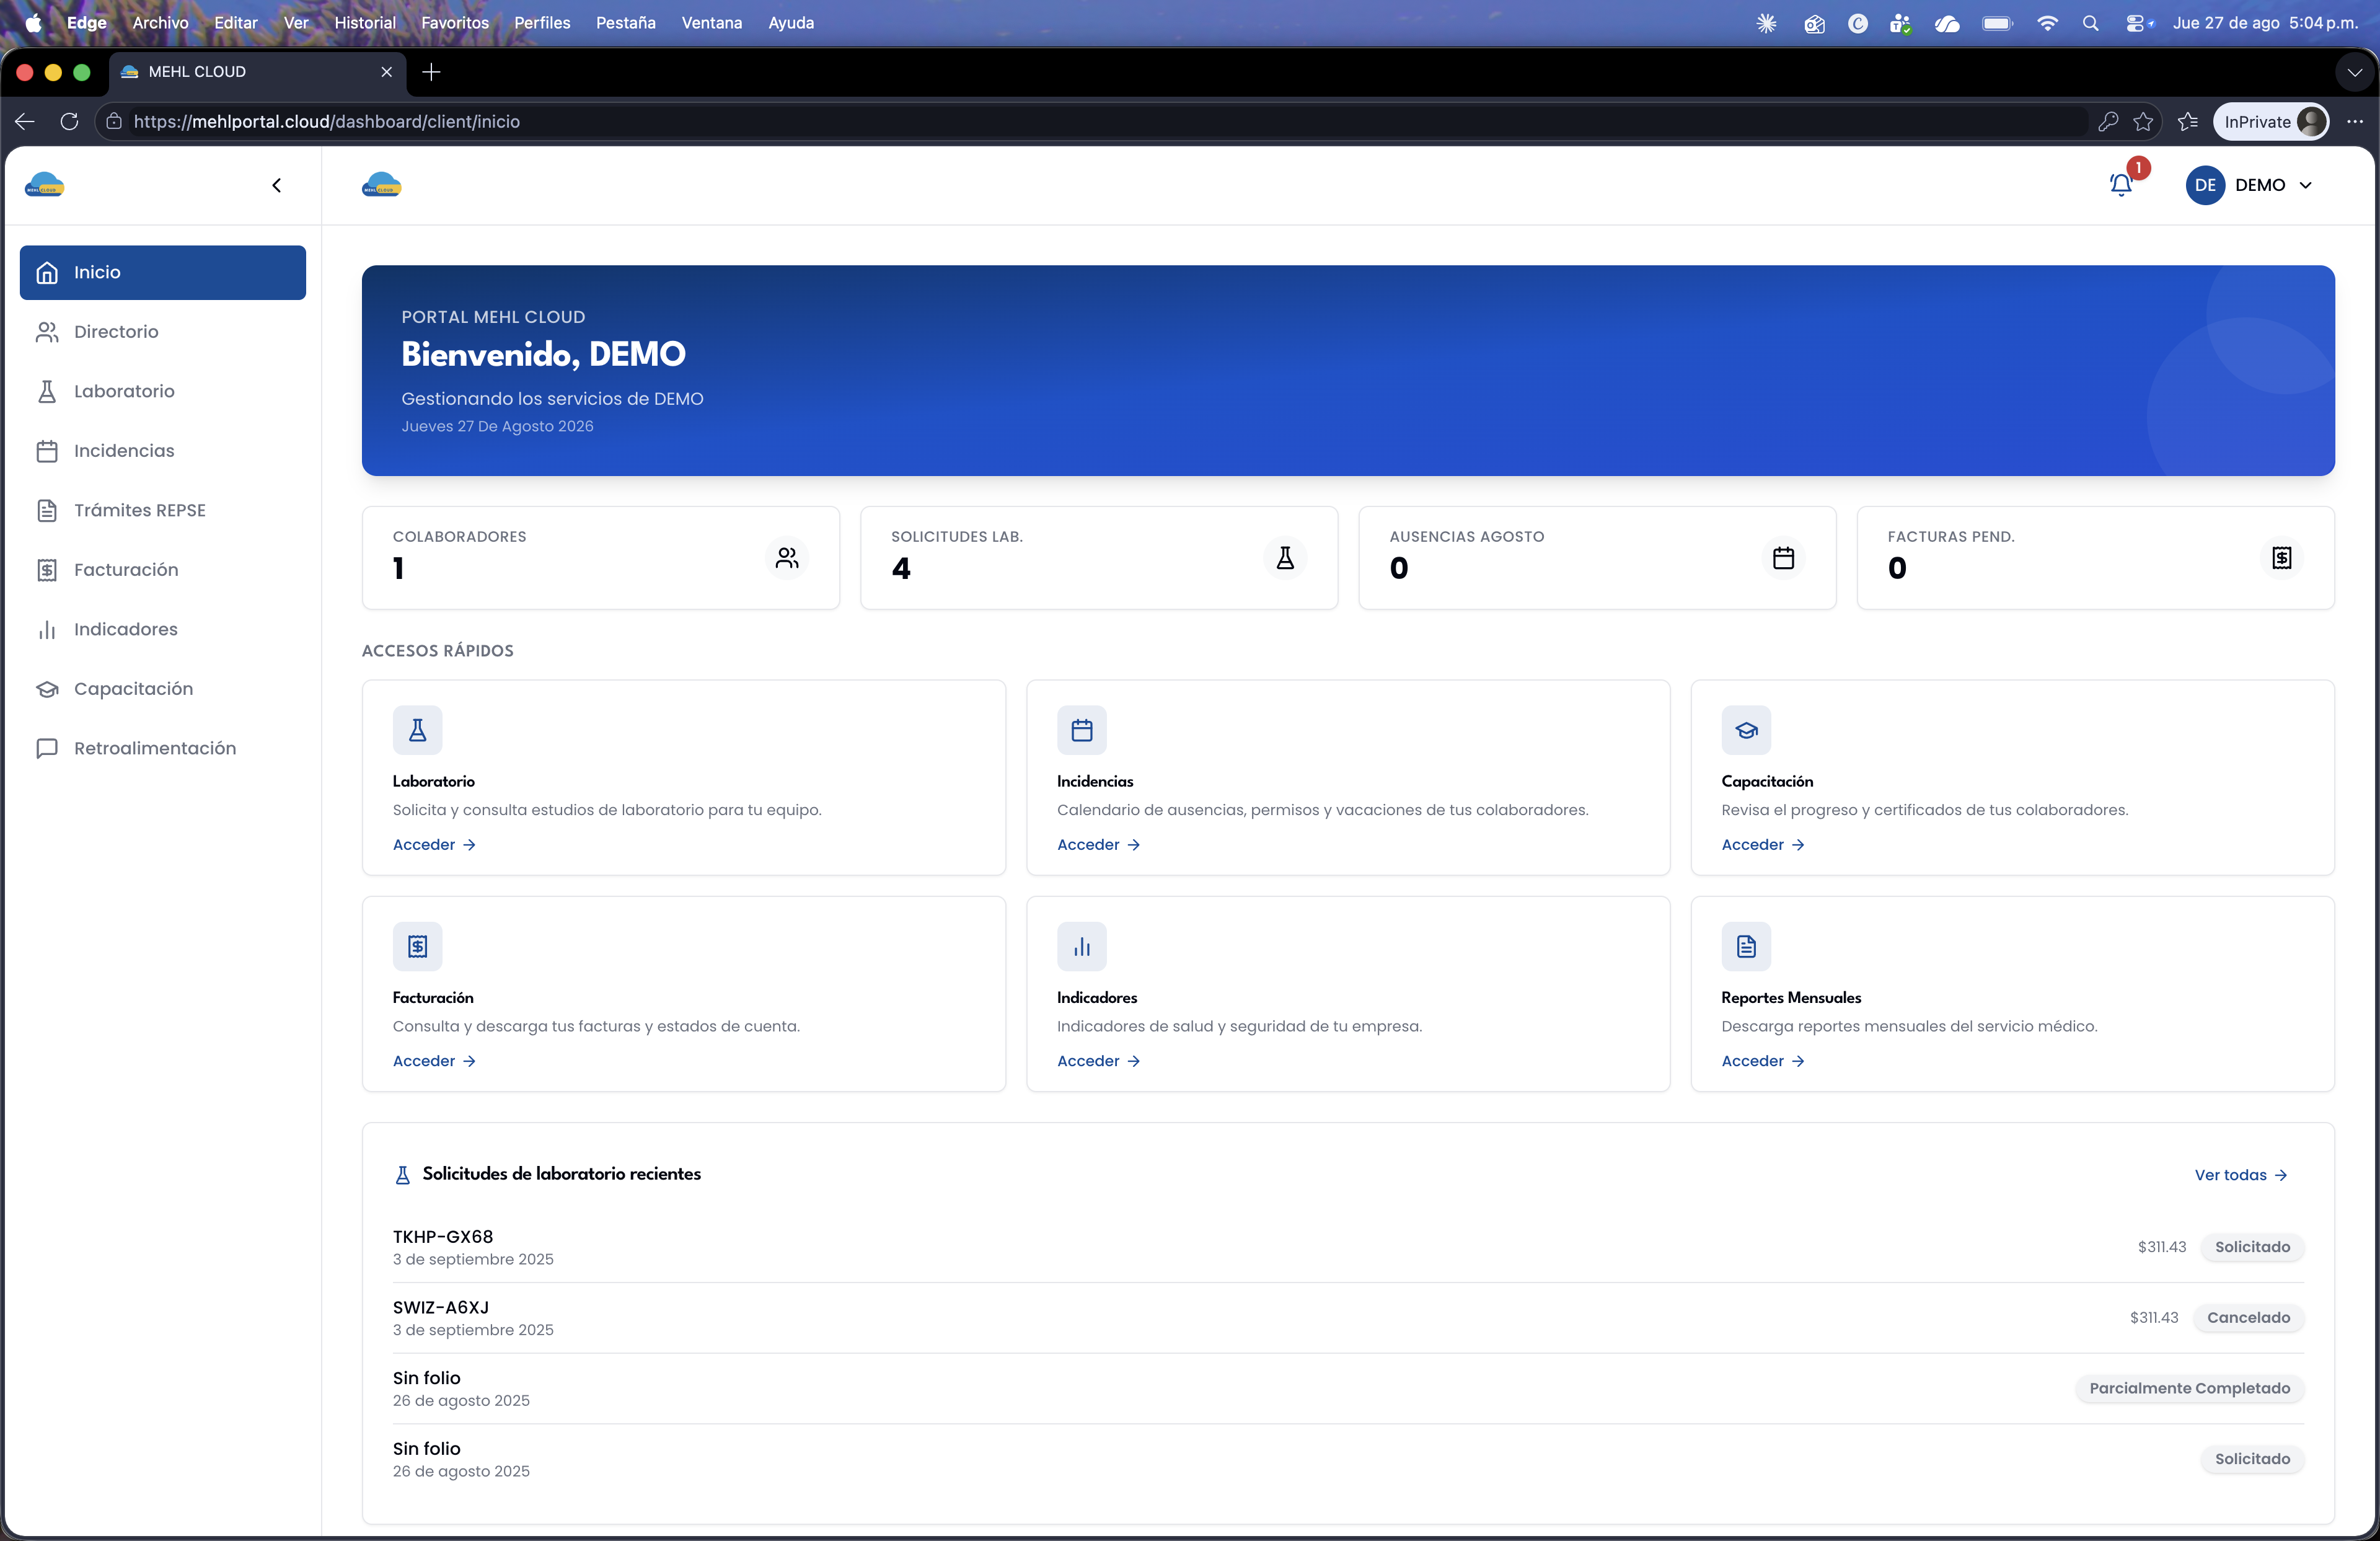
Task: Go to Directorio in sidebar
Action: tap(163, 332)
